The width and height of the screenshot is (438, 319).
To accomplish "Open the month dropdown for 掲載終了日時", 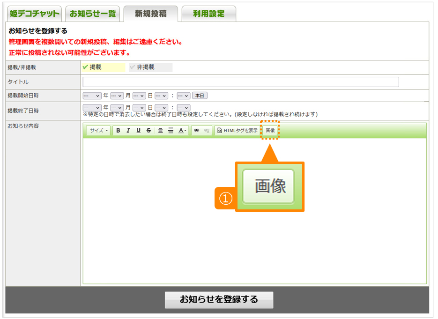I will point(117,108).
